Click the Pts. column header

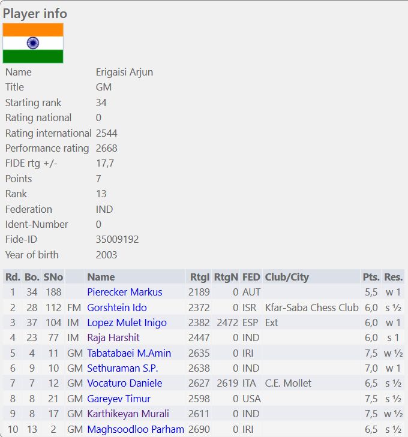click(371, 277)
